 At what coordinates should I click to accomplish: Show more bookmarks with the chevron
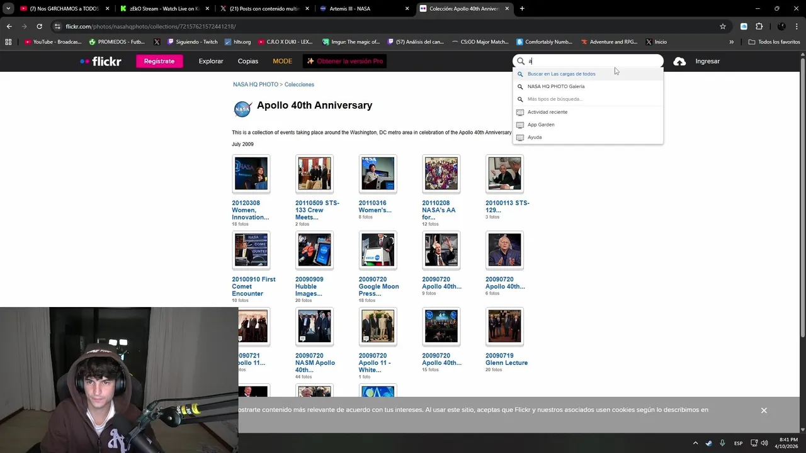point(731,42)
